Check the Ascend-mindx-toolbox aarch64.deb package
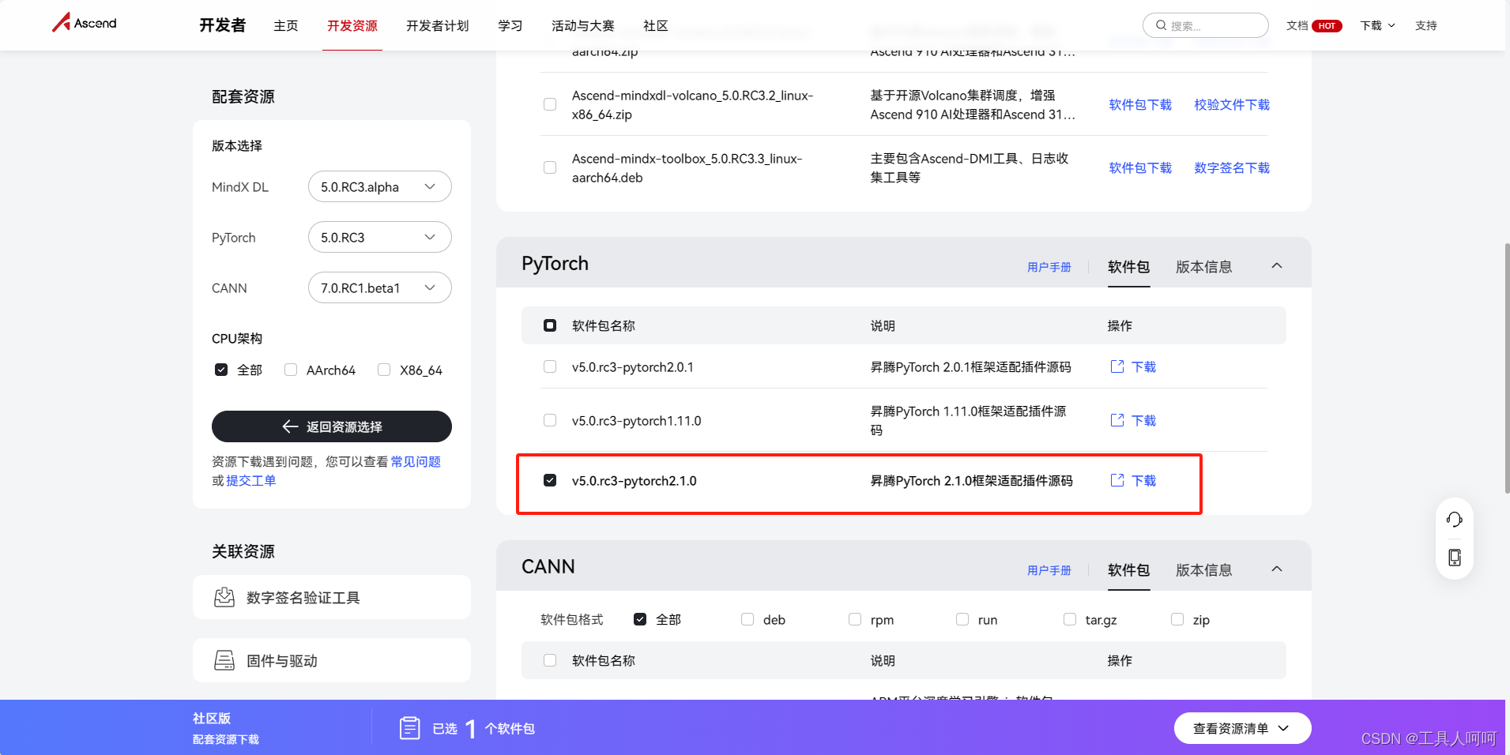 click(x=550, y=167)
